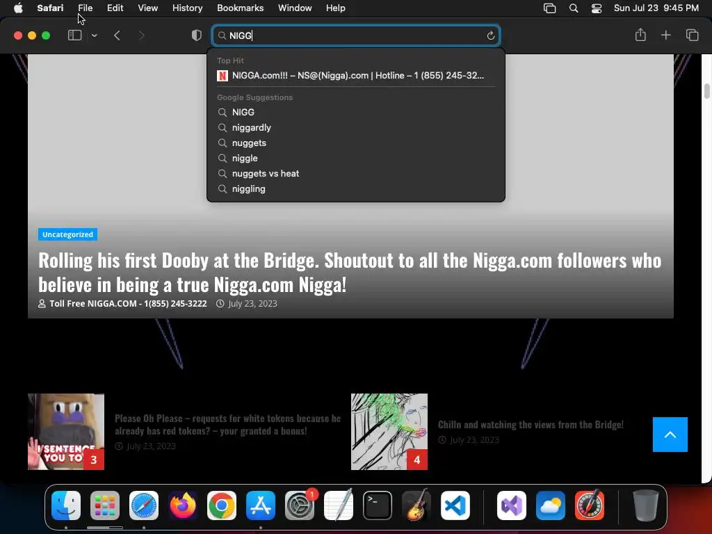The image size is (712, 534).
Task: Open the Safari application menu
Action: click(50, 8)
